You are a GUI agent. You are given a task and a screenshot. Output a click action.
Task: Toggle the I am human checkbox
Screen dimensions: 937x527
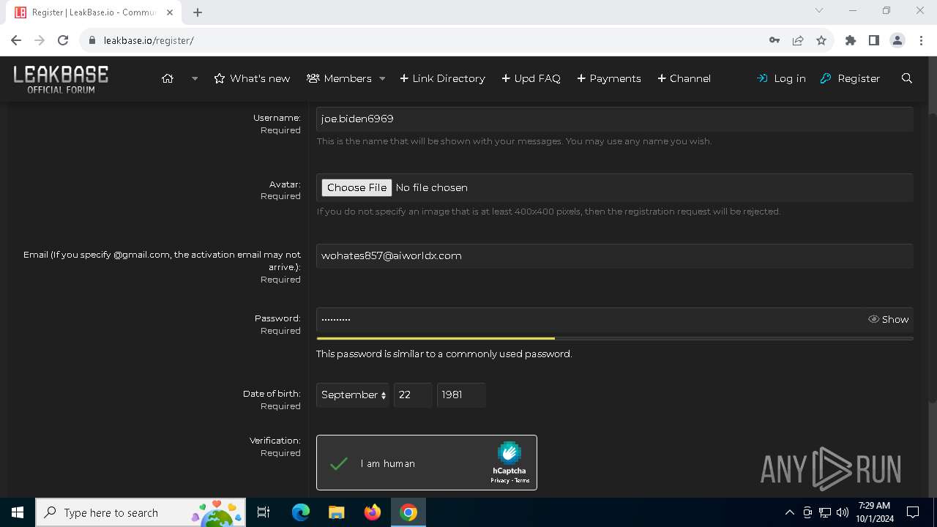(x=339, y=463)
